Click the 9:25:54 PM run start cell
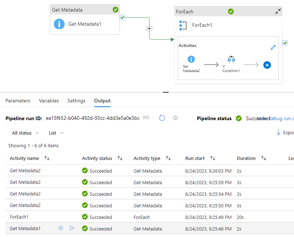 (x=208, y=194)
